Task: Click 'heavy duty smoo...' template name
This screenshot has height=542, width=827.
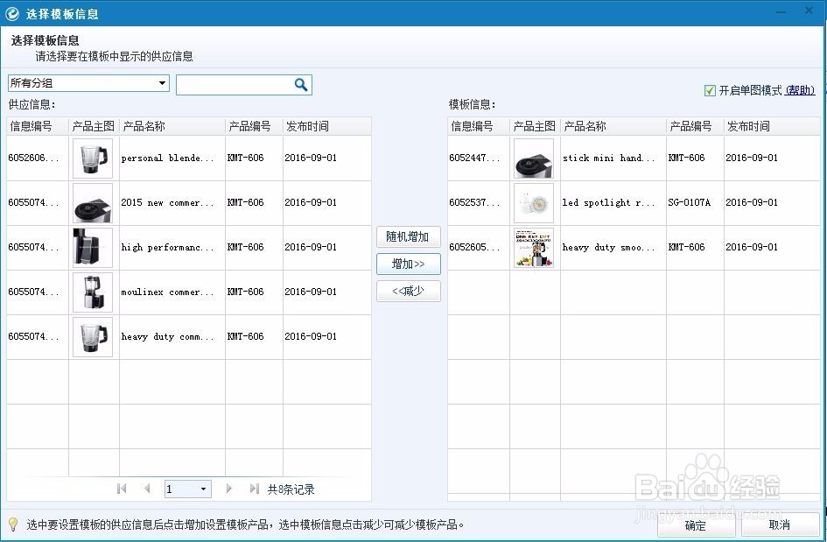Action: coord(608,247)
